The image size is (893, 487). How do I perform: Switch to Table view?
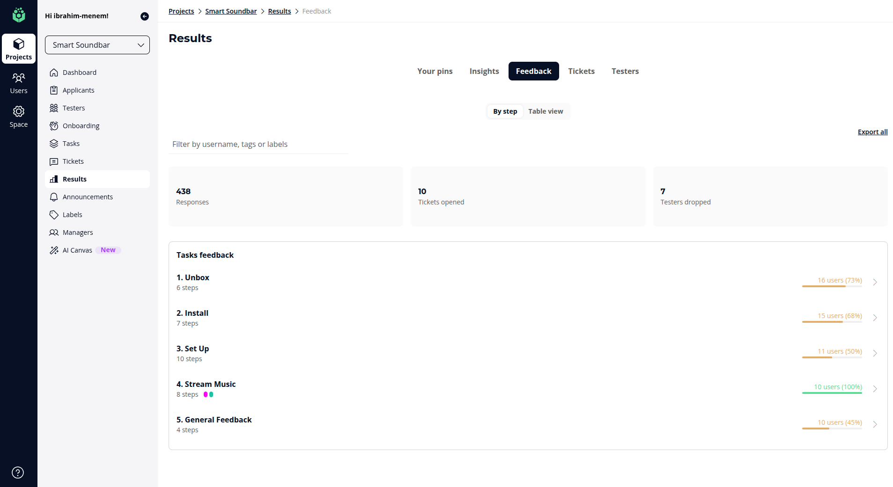coord(546,111)
